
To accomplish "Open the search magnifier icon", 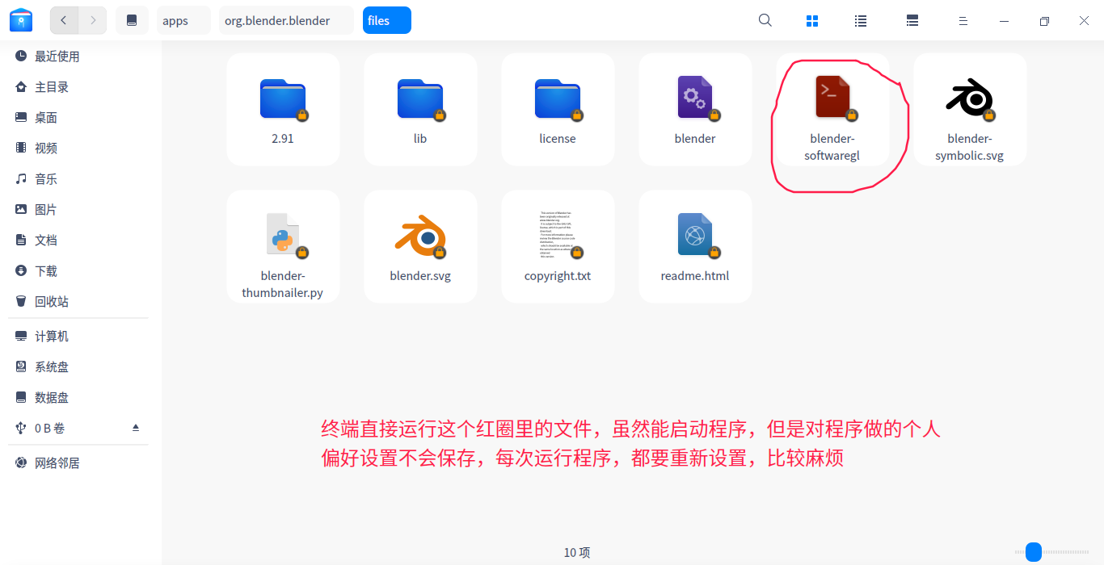I will click(765, 21).
